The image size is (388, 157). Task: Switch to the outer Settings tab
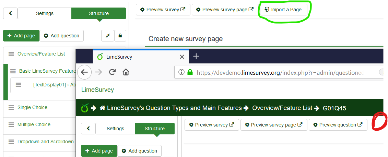tap(45, 13)
